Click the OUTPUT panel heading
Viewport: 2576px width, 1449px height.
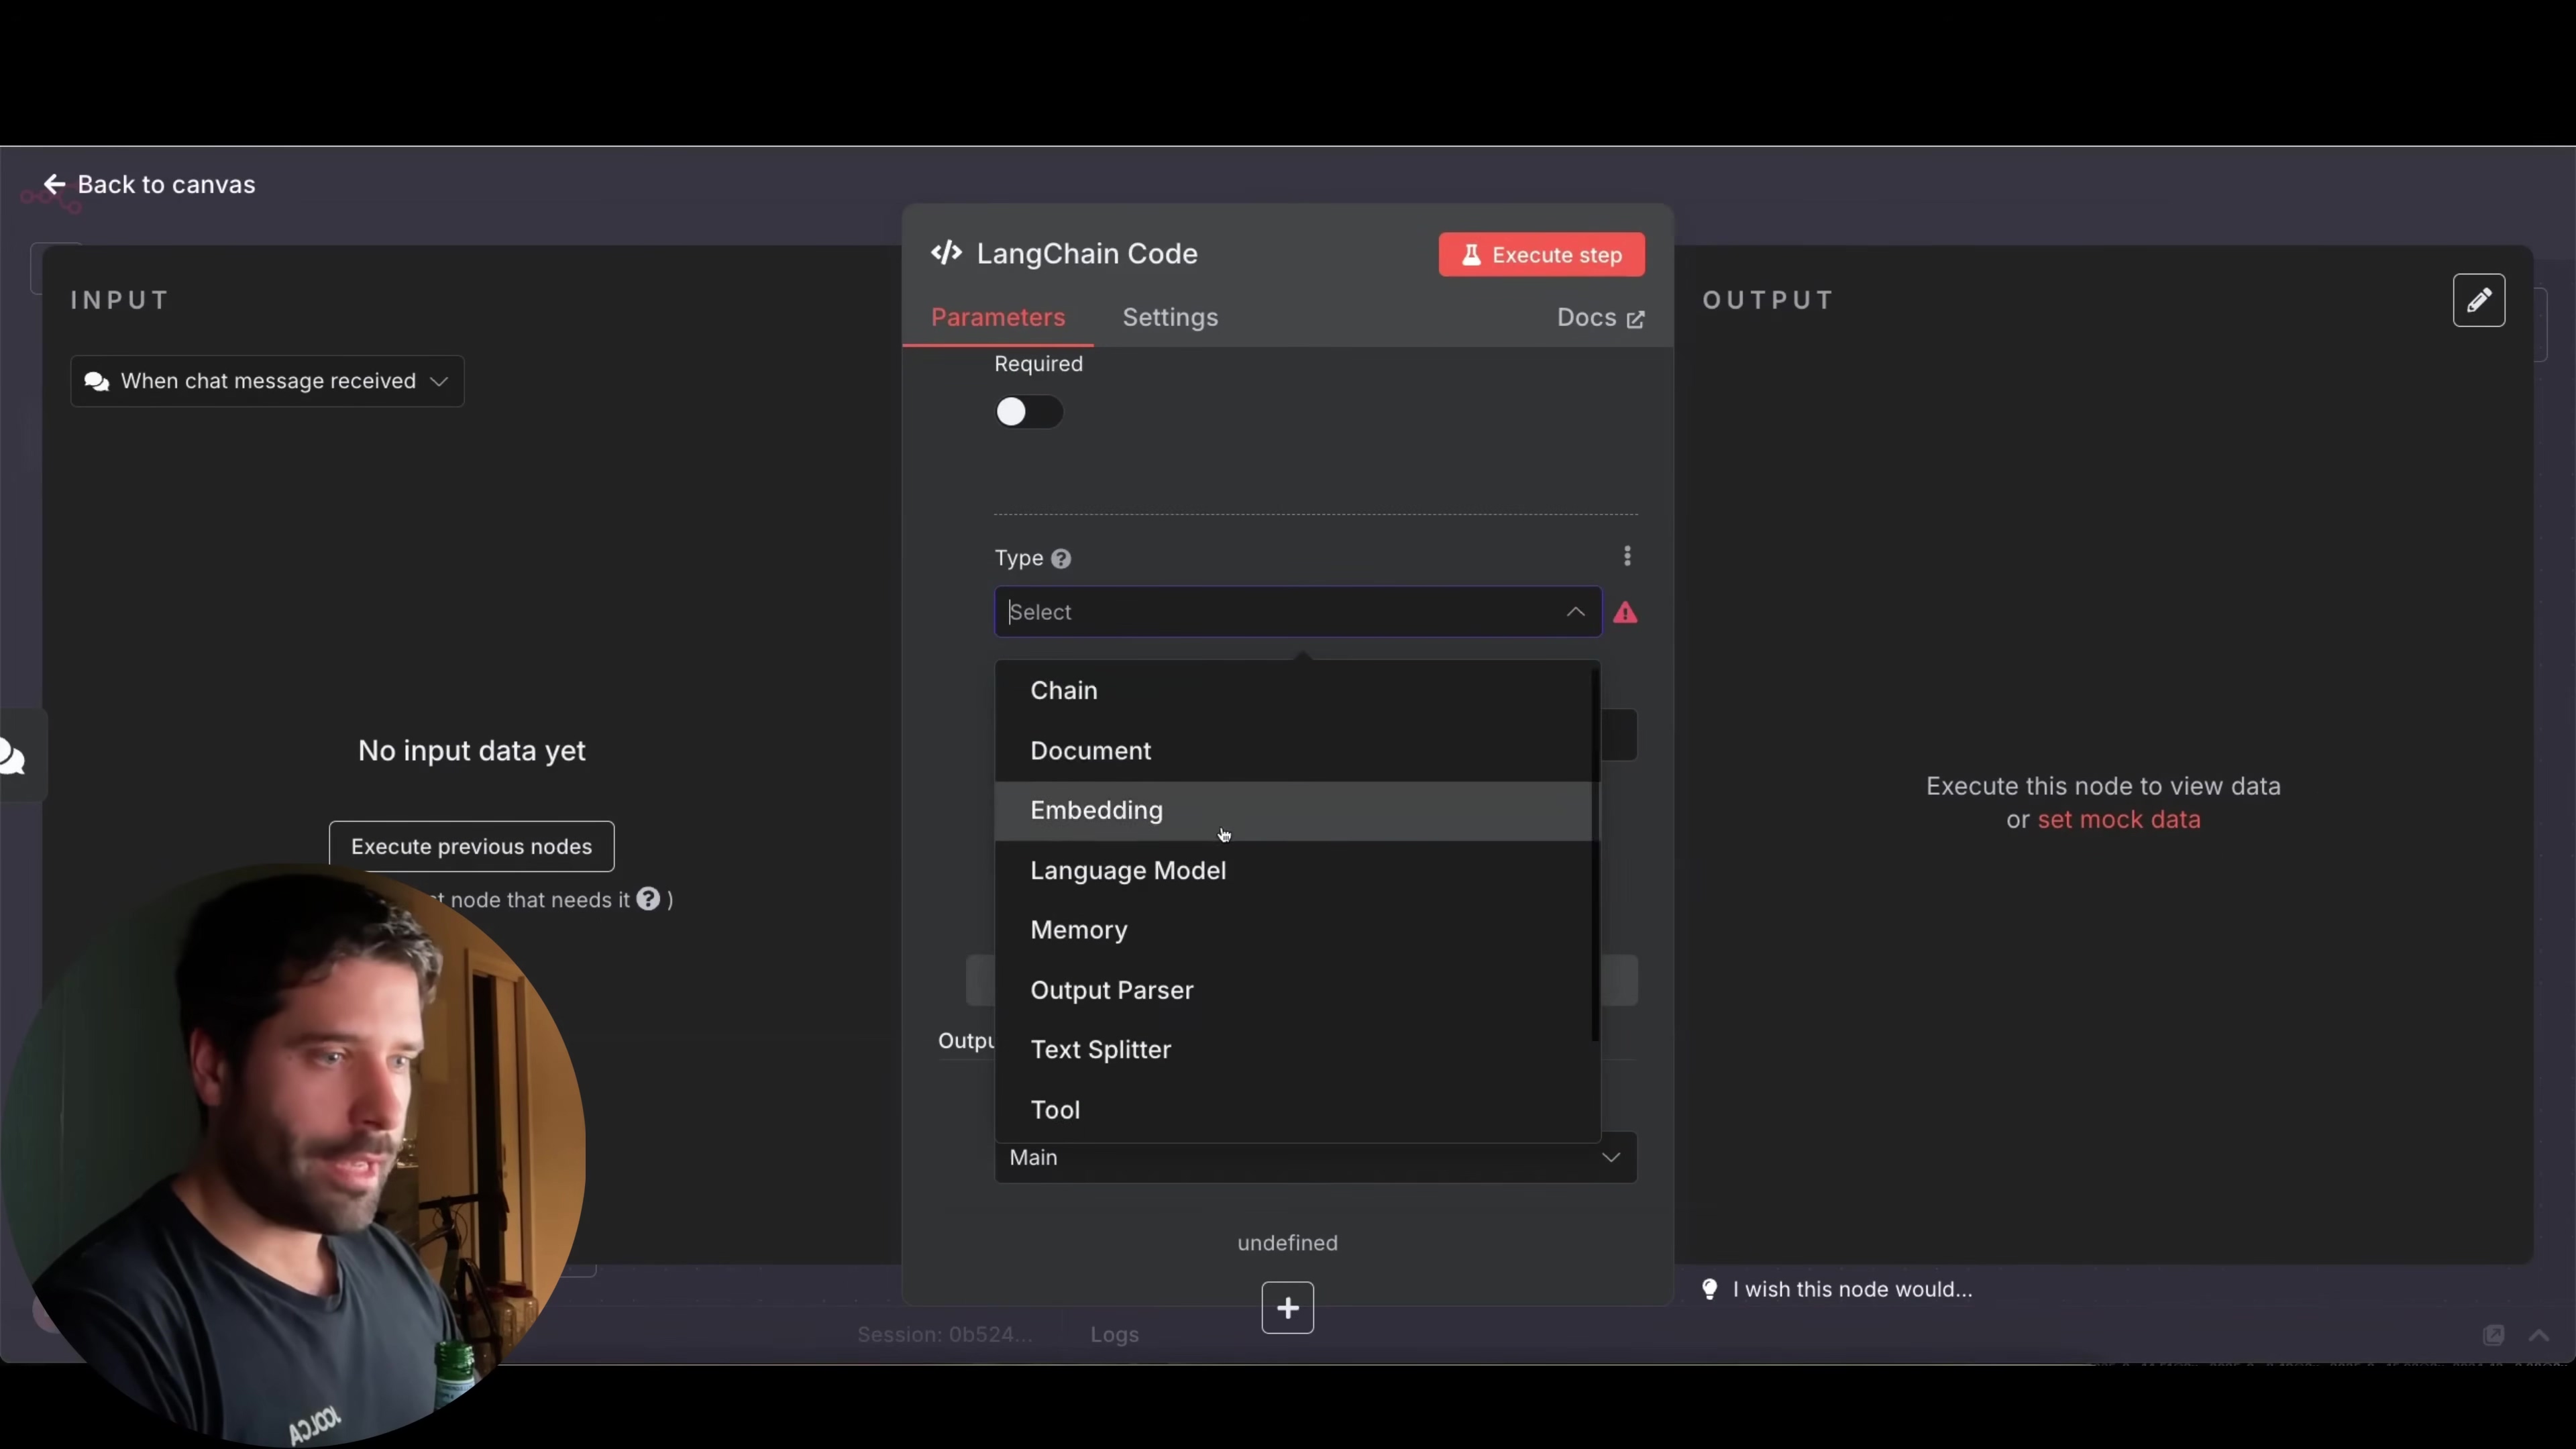tap(1767, 300)
